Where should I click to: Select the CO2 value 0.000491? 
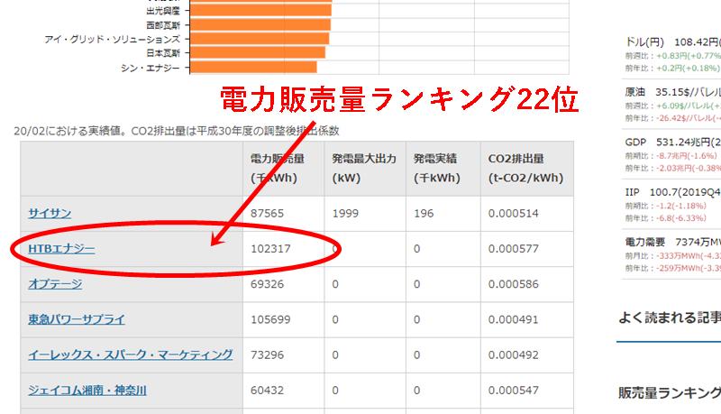[513, 319]
